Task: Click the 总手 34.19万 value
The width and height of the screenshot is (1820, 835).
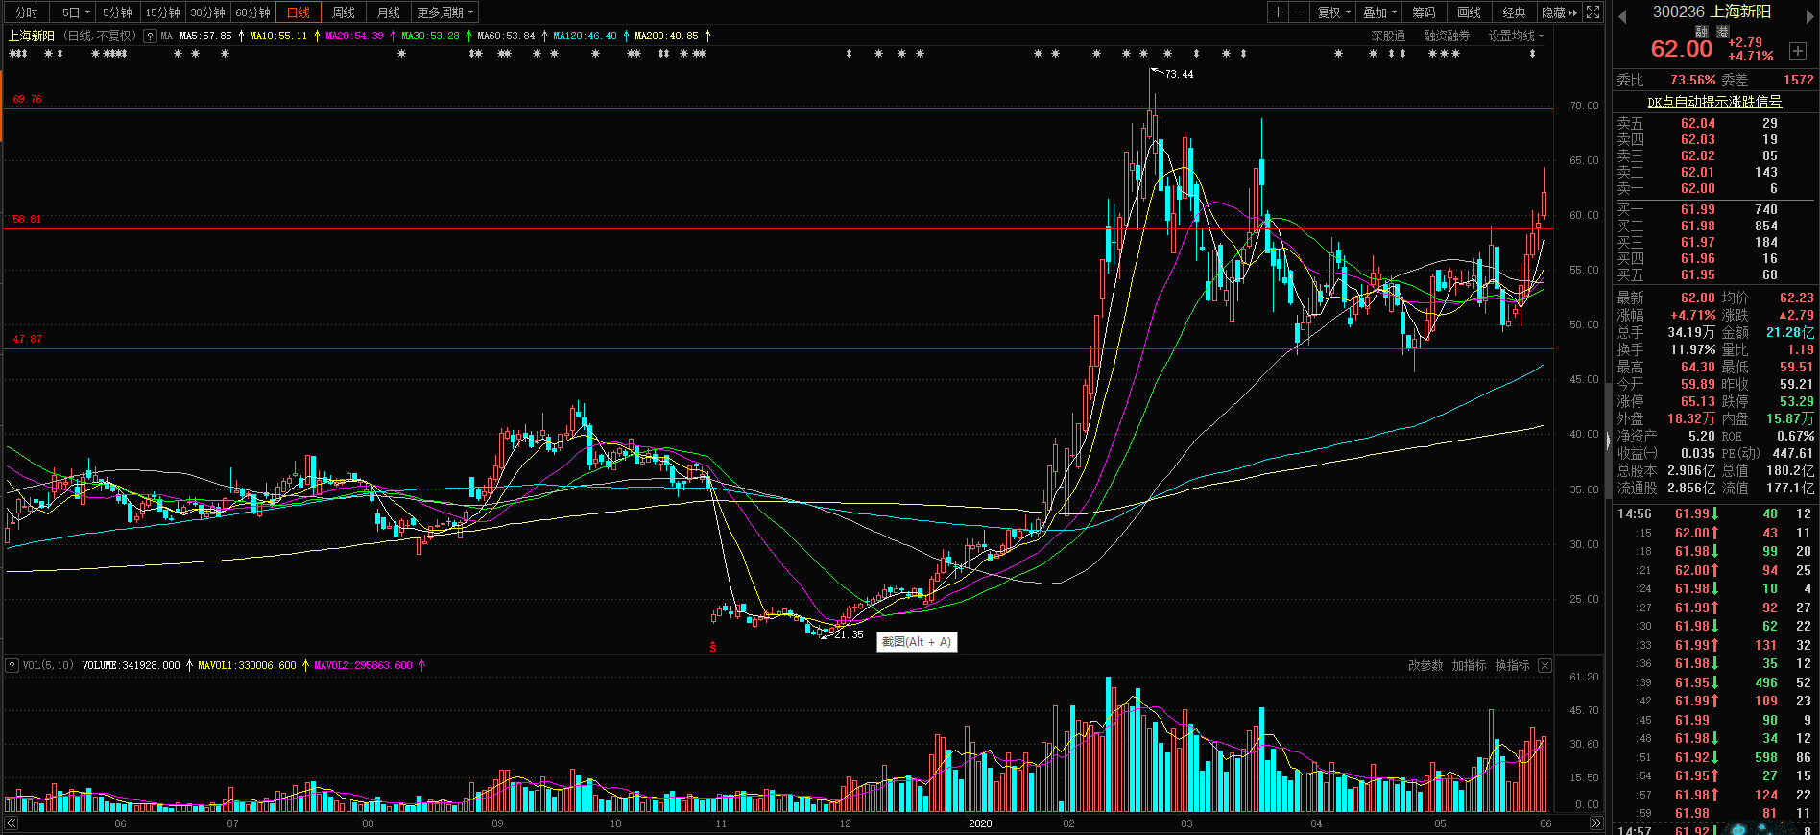Action: coord(1691,332)
